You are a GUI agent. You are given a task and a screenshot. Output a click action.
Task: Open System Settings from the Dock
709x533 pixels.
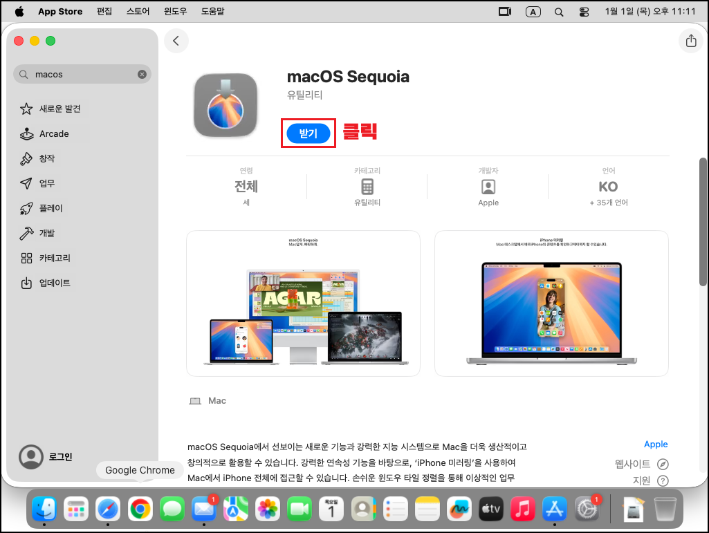tap(587, 509)
